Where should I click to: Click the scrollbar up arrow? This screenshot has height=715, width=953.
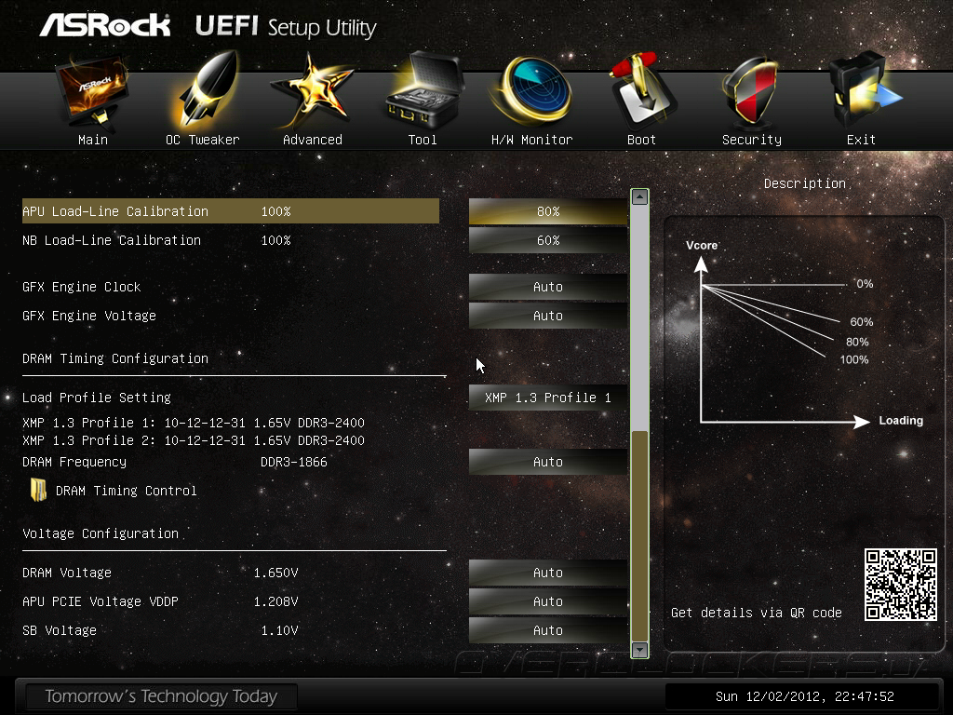[x=639, y=197]
